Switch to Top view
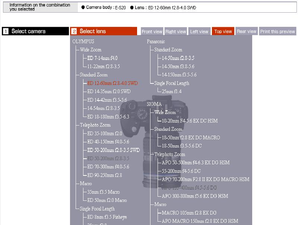Image resolution: width=298 pixels, height=225 pixels. (x=223, y=32)
